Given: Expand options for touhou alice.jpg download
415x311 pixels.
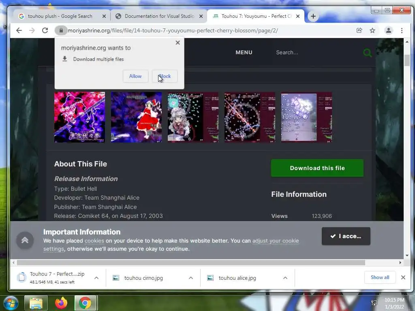Looking at the screenshot, I should pos(285,278).
